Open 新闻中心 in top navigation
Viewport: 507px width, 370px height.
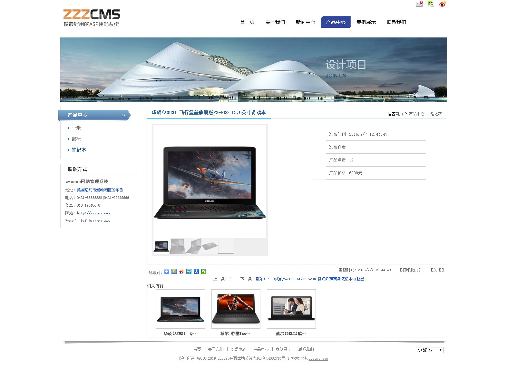tap(306, 22)
